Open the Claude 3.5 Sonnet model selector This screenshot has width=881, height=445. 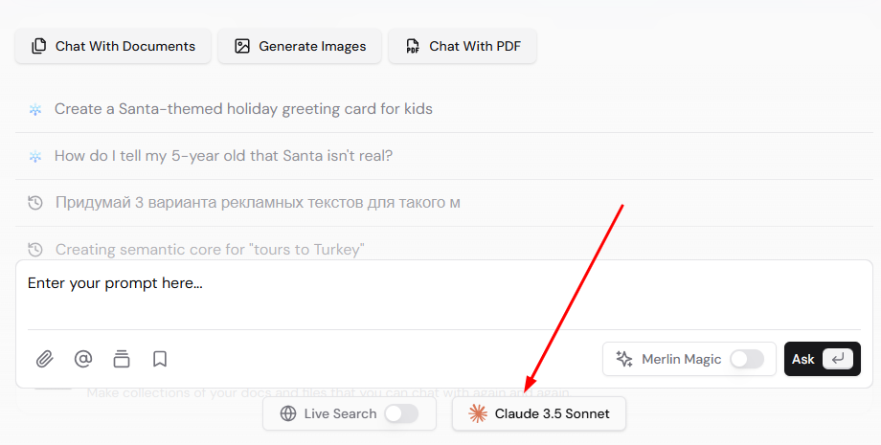539,413
